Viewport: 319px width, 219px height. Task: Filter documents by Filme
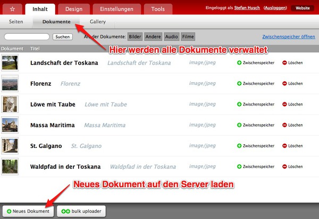188,37
